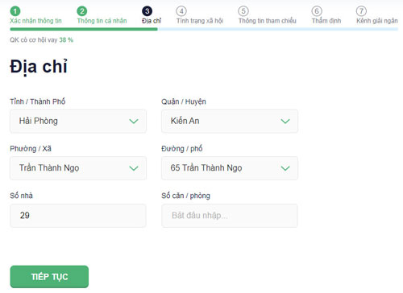Click step 7 circle icon
This screenshot has width=403, height=293.
pyautogui.click(x=361, y=11)
